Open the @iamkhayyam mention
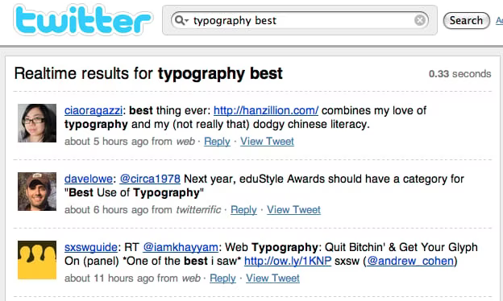 [181, 247]
